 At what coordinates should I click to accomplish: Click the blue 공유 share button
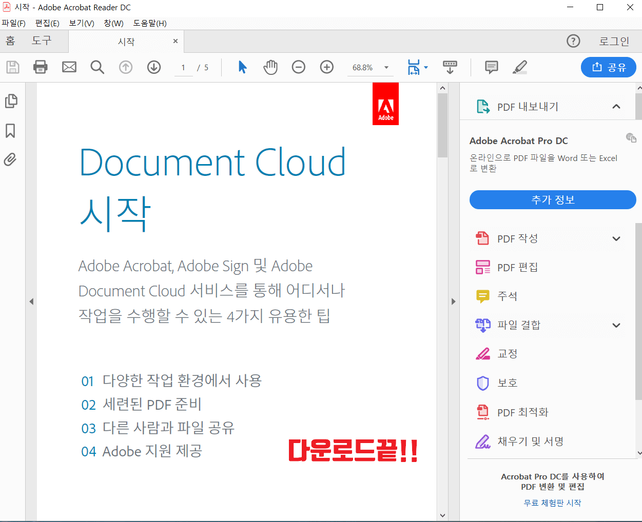pyautogui.click(x=609, y=67)
